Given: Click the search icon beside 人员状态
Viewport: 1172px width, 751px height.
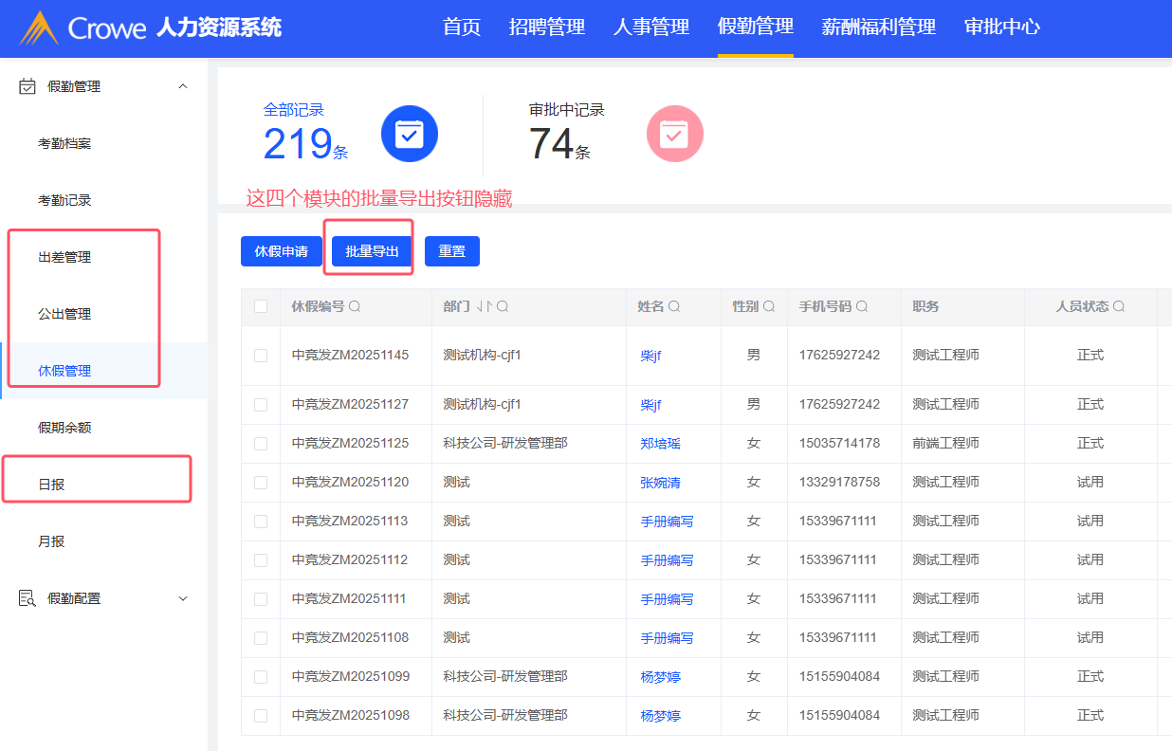Looking at the screenshot, I should (x=1119, y=307).
